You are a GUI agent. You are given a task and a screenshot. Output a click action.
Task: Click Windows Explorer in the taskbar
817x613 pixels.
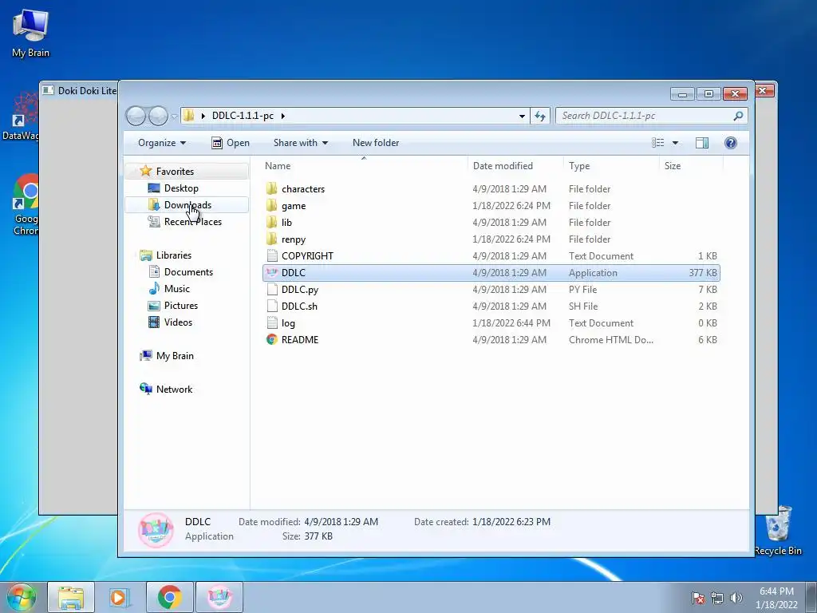(x=71, y=597)
